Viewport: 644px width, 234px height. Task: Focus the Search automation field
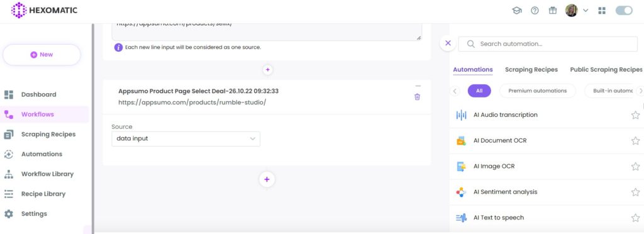(548, 44)
